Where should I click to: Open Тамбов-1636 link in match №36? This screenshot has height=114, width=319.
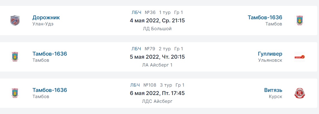[x=265, y=18]
